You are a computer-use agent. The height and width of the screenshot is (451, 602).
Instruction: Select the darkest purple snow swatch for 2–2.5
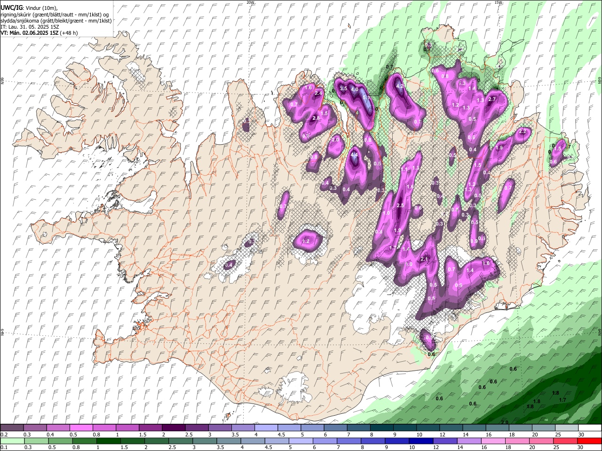point(174,428)
